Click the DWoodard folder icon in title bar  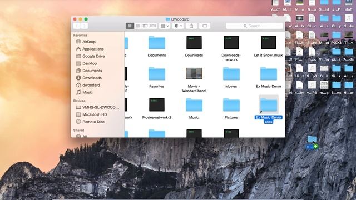coord(168,19)
